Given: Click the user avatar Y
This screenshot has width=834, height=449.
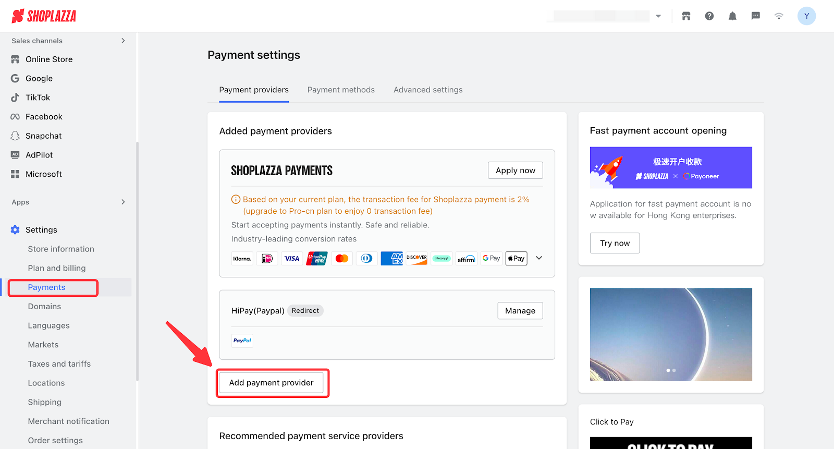Looking at the screenshot, I should coord(806,16).
